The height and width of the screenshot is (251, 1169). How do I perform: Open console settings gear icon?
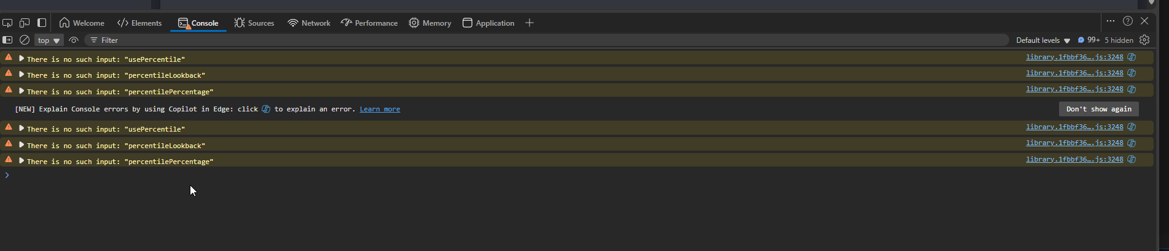tap(1144, 40)
